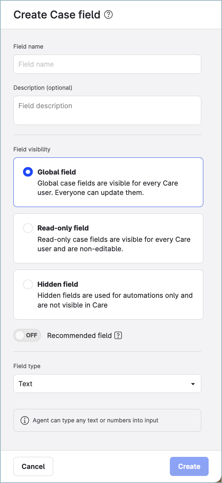Click the Create Case field title

tap(56, 15)
